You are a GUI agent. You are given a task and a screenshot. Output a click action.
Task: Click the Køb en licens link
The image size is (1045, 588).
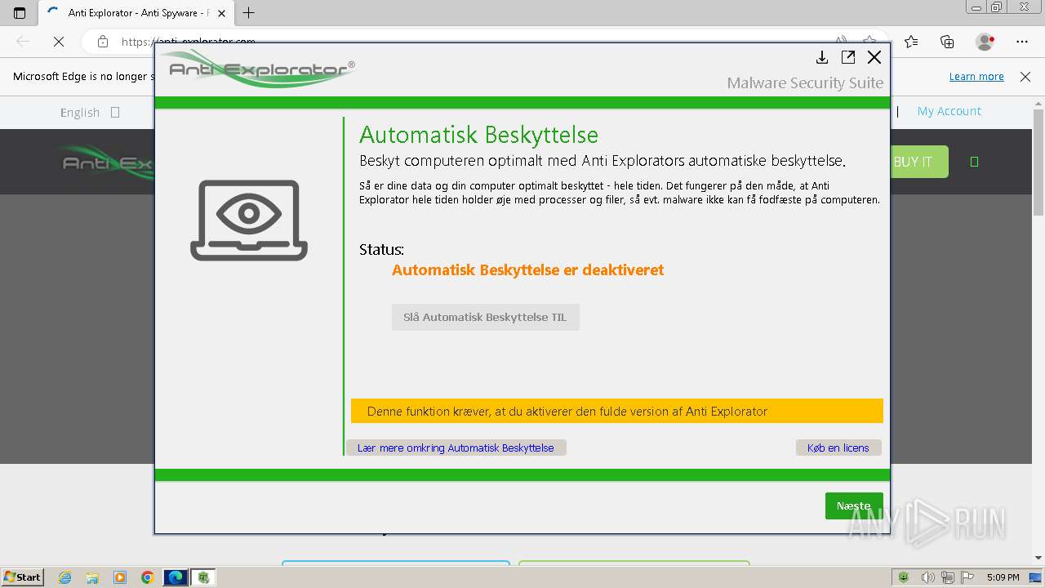[838, 448]
